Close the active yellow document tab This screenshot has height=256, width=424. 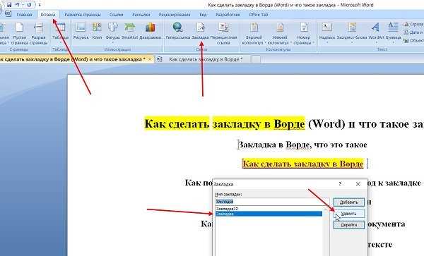pyautogui.click(x=150, y=59)
